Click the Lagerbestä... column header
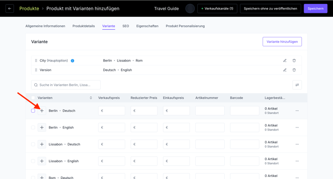 (x=275, y=98)
